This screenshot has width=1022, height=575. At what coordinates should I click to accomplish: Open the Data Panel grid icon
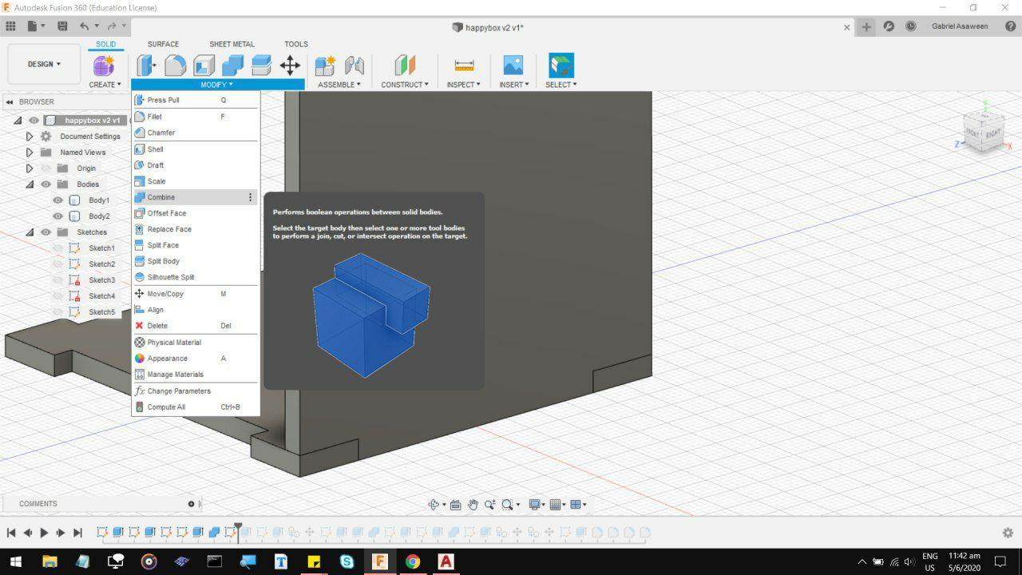click(x=10, y=26)
